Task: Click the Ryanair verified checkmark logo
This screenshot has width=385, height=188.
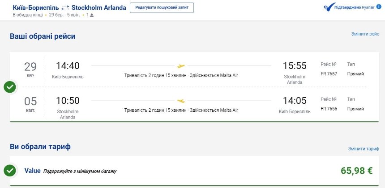Action: (329, 7)
